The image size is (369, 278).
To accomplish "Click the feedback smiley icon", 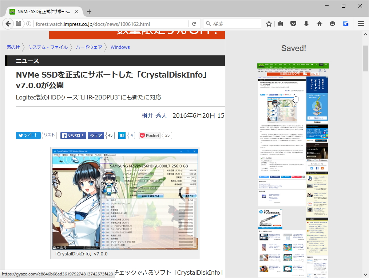I will pyautogui.click(x=332, y=23).
